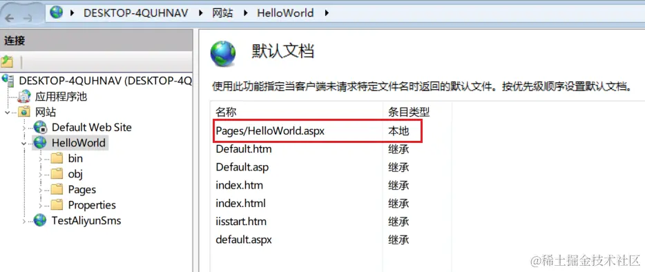
Task: Click the TestAliyunSms globe icon
Action: pyautogui.click(x=40, y=220)
